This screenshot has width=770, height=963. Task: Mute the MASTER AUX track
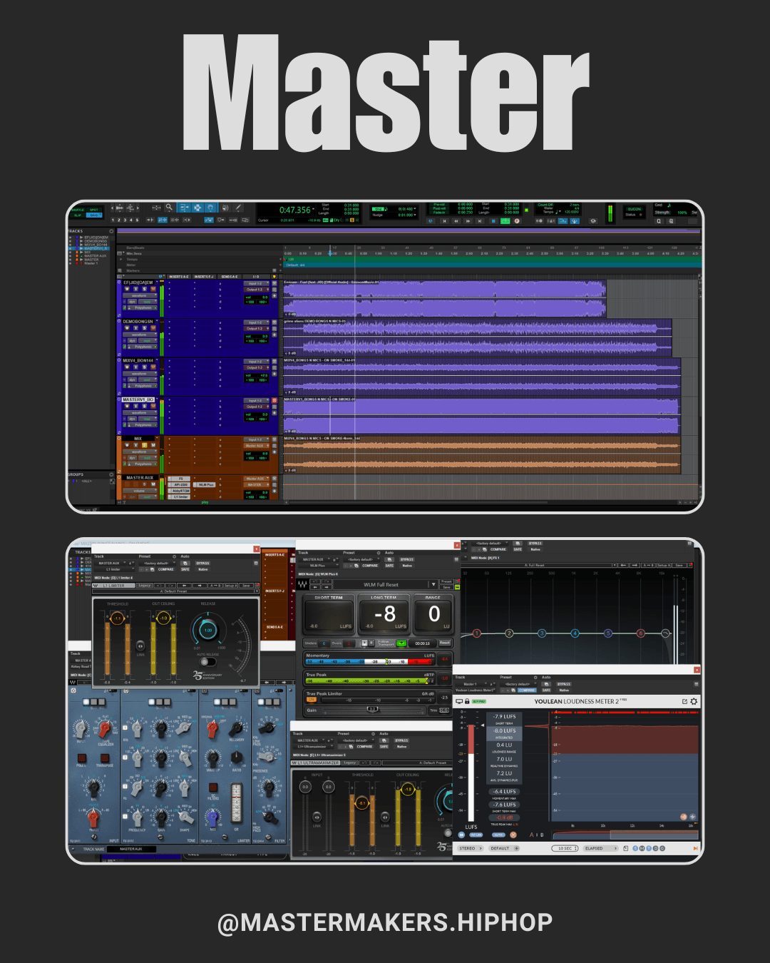pyautogui.click(x=153, y=484)
